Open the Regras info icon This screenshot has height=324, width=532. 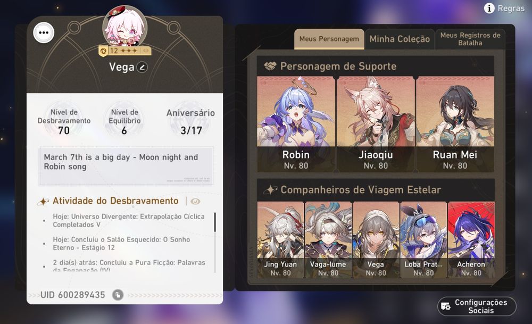(x=489, y=8)
